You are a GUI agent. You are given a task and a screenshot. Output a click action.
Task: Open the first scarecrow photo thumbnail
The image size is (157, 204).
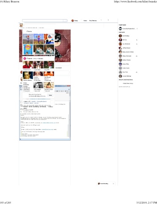28,39
